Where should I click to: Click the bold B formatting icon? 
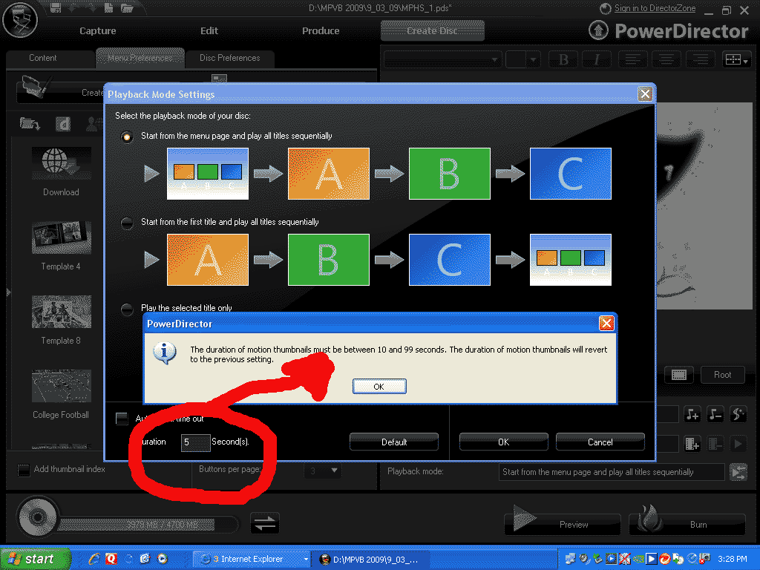click(563, 59)
